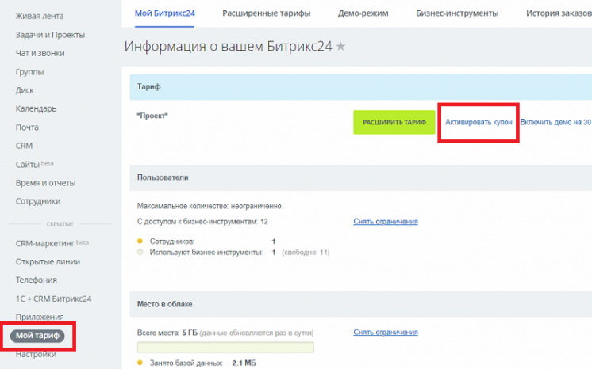This screenshot has width=592, height=369.
Task: Click text Максимальное количество: неограниченно
Action: 210,206
